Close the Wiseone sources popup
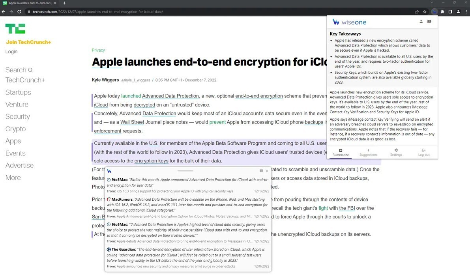The image size is (470, 280). (x=267, y=171)
